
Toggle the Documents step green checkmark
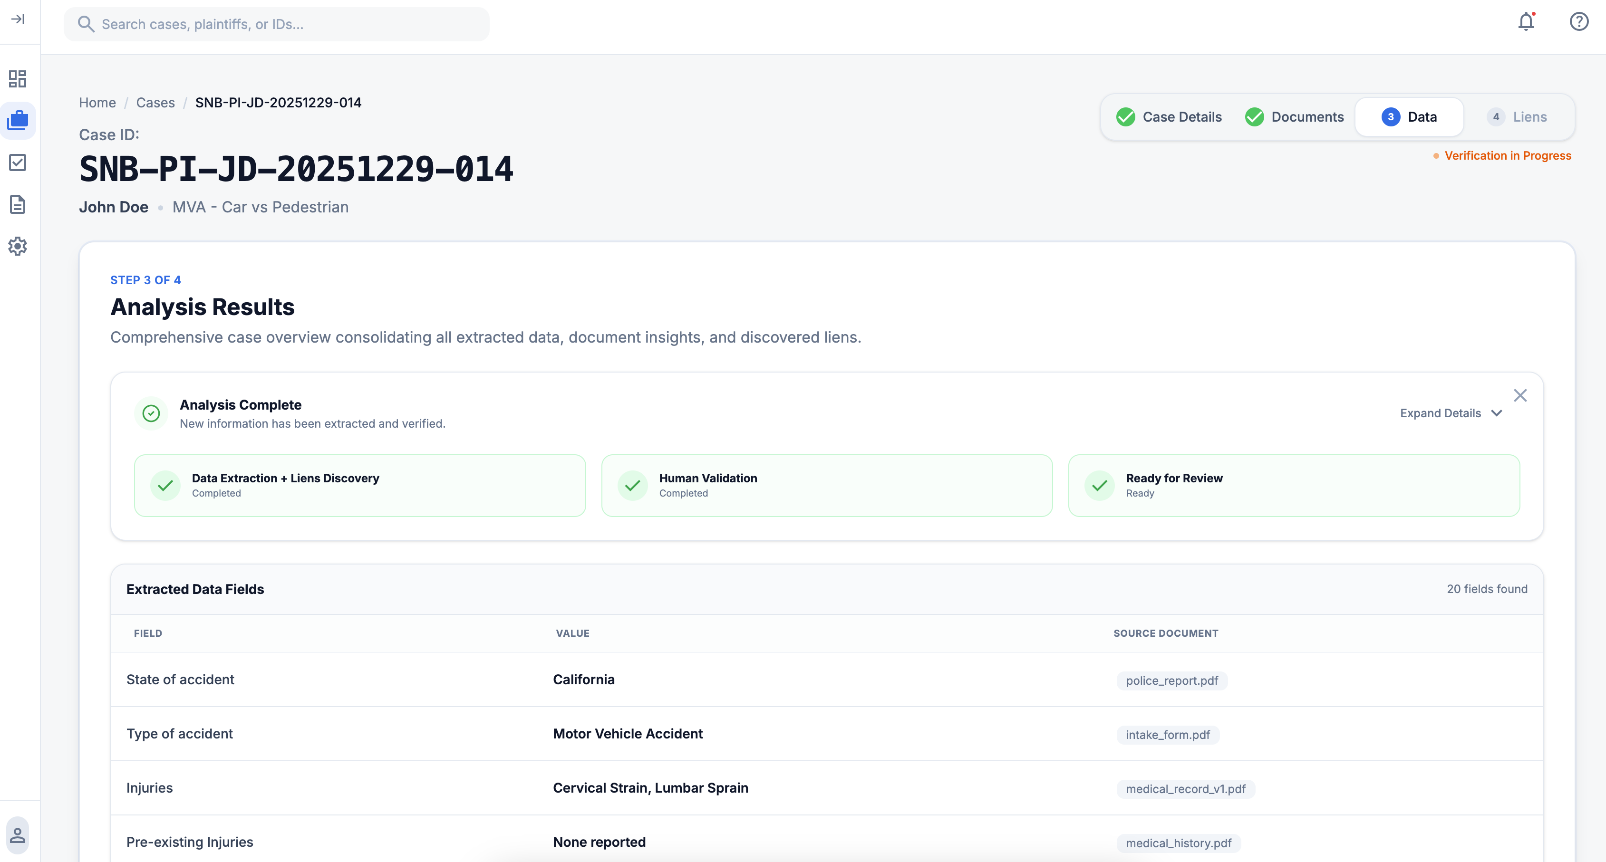[1254, 116]
